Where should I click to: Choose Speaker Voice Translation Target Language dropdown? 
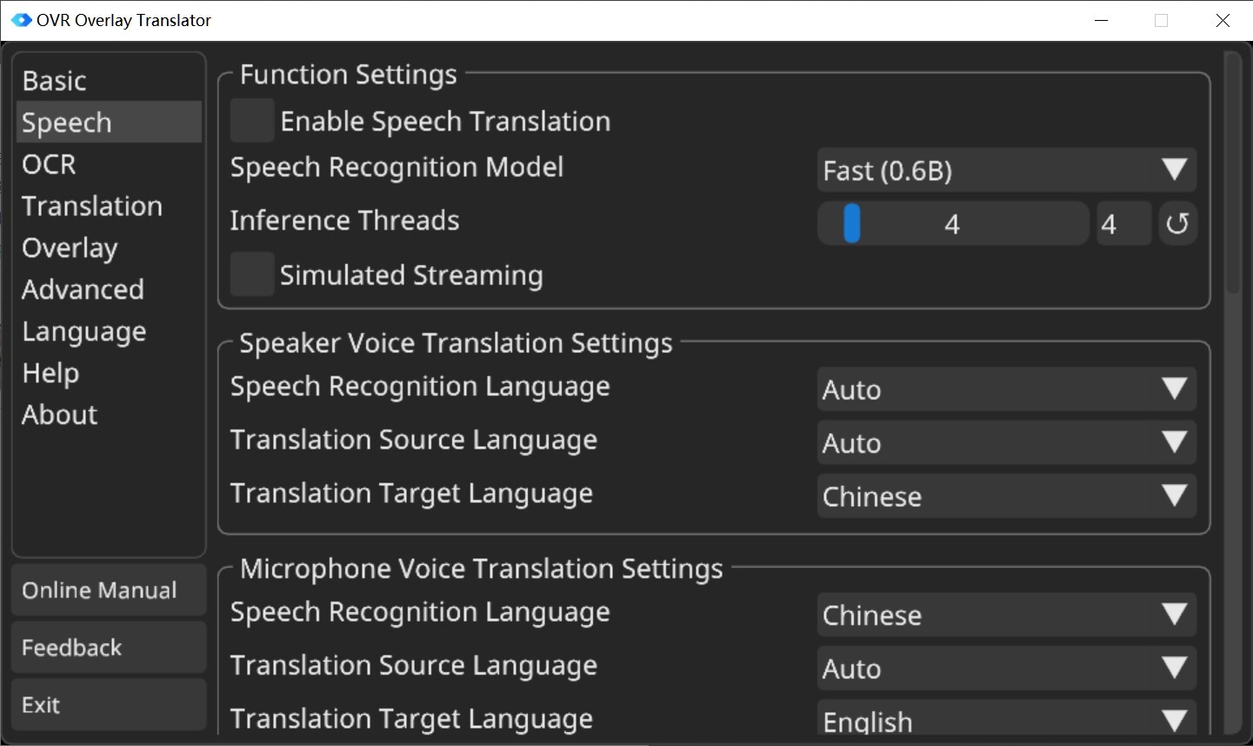[x=1007, y=496]
